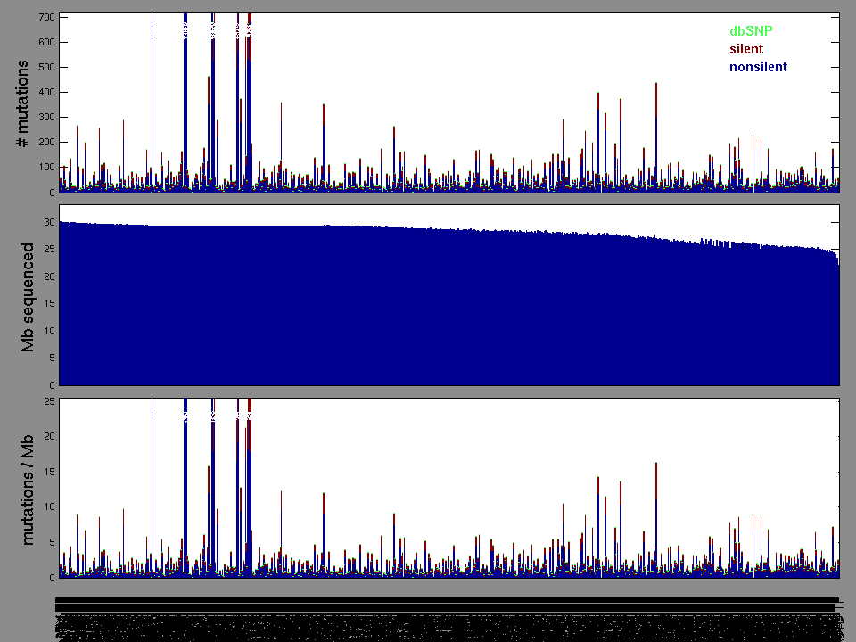
Task: Click the 10 tick on the mutations / Mb axis
Action: coord(48,506)
